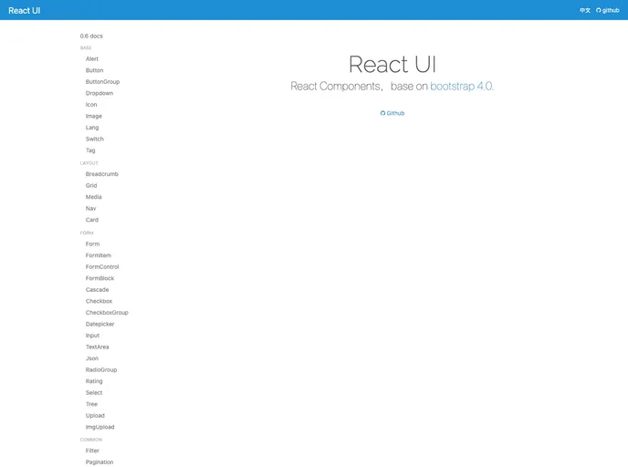The width and height of the screenshot is (628, 467).
Task: Open Breadcrumb under Layout
Action: point(101,174)
